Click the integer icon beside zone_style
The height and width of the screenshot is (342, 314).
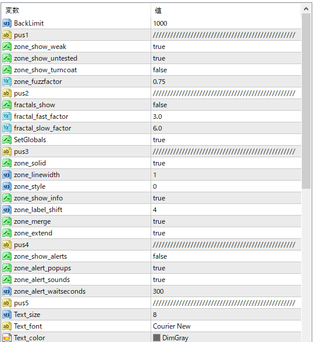(7, 186)
